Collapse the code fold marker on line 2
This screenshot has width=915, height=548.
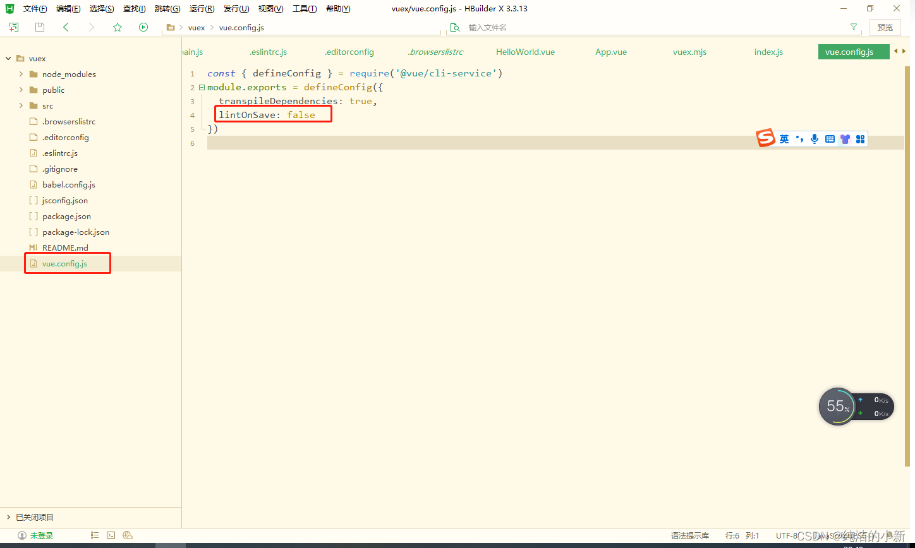coord(202,87)
